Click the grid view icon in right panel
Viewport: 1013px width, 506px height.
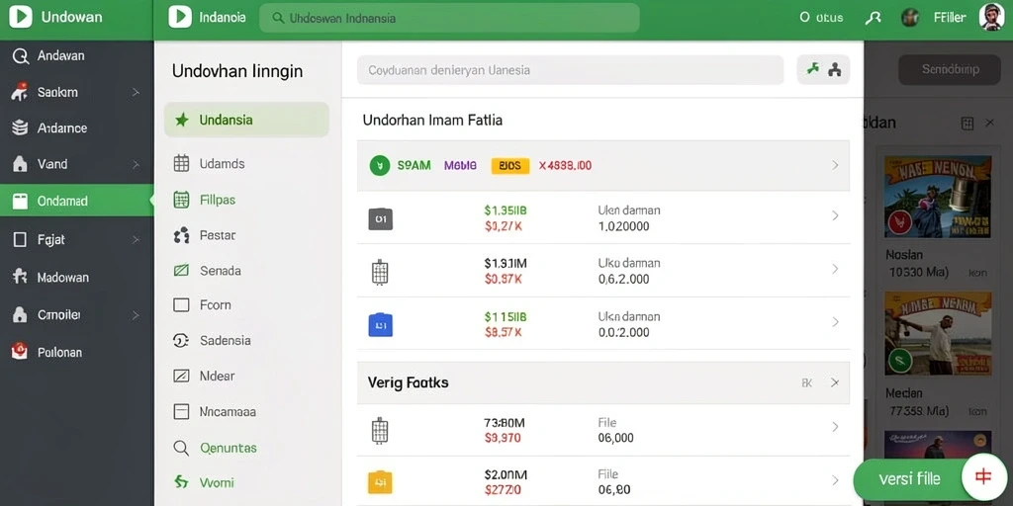[x=967, y=124]
